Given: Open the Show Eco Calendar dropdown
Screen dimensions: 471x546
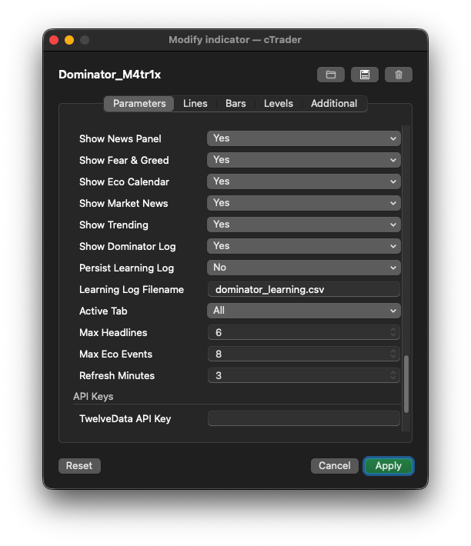Looking at the screenshot, I should pos(304,181).
